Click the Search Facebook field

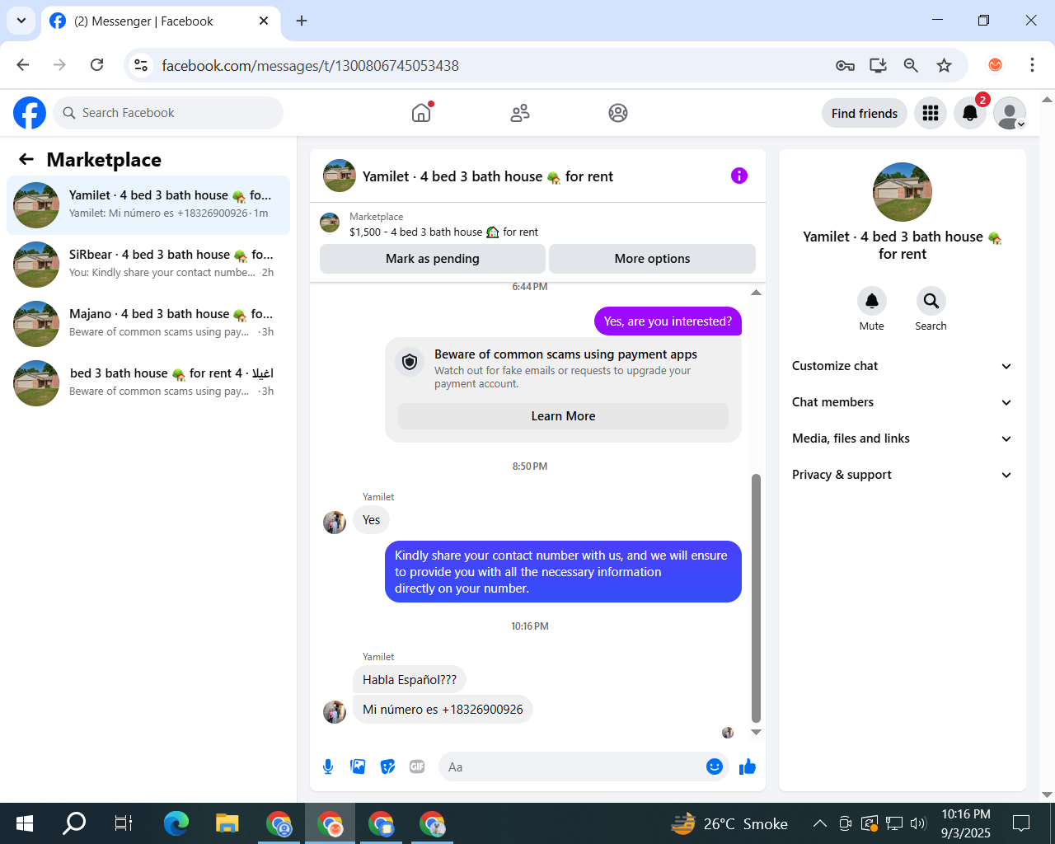[x=168, y=113]
